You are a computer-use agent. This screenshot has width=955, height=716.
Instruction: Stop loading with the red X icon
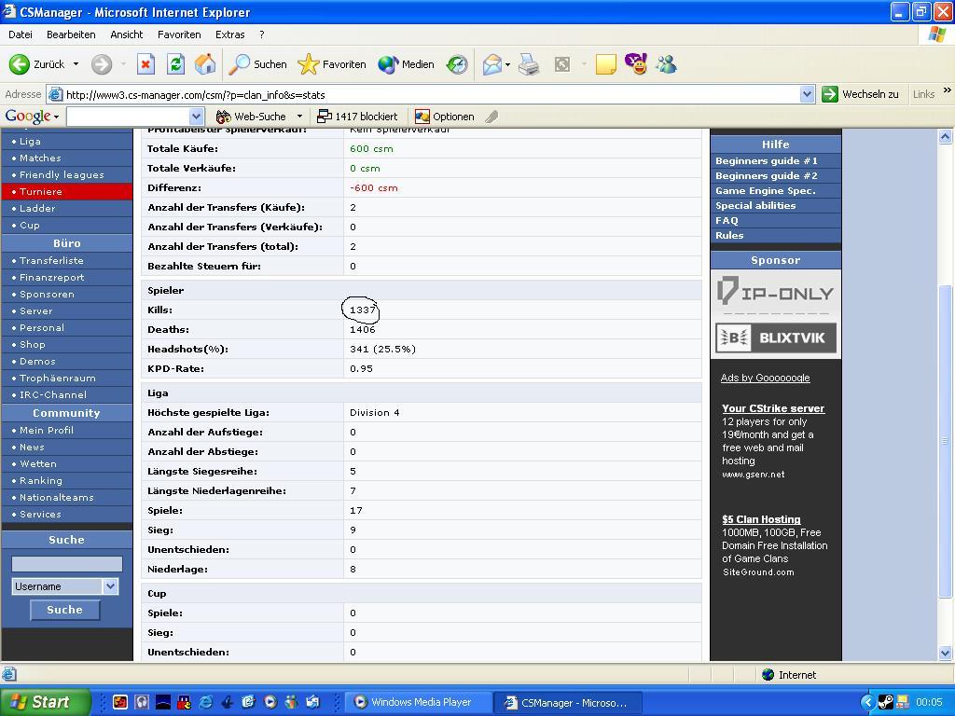145,64
